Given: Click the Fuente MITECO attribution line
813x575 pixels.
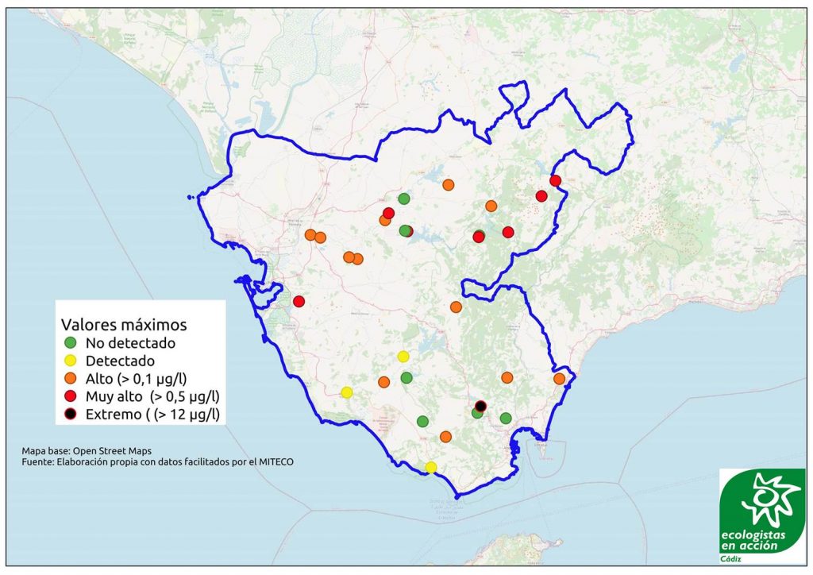Looking at the screenshot, I should 158,461.
